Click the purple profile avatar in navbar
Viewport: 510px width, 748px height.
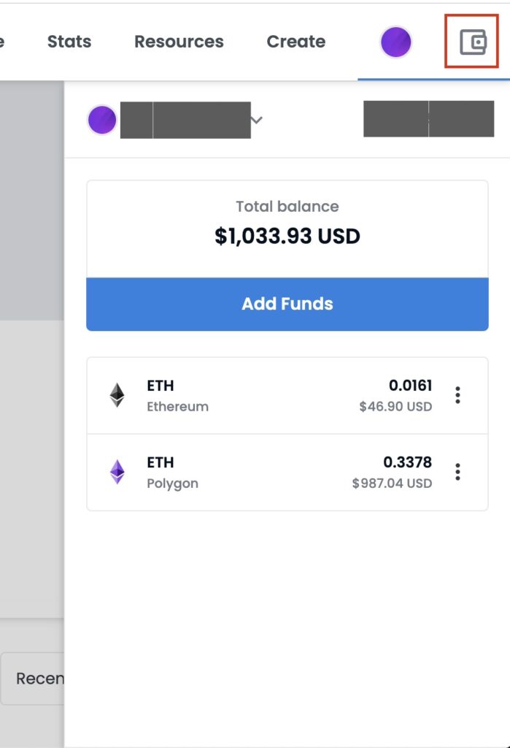coord(395,42)
